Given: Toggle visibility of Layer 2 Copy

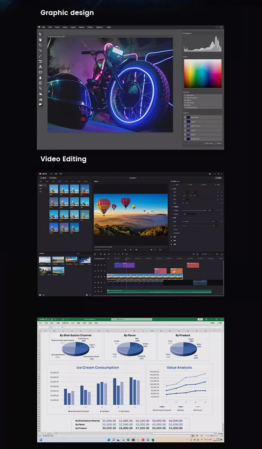Looking at the screenshot, I should [185, 126].
